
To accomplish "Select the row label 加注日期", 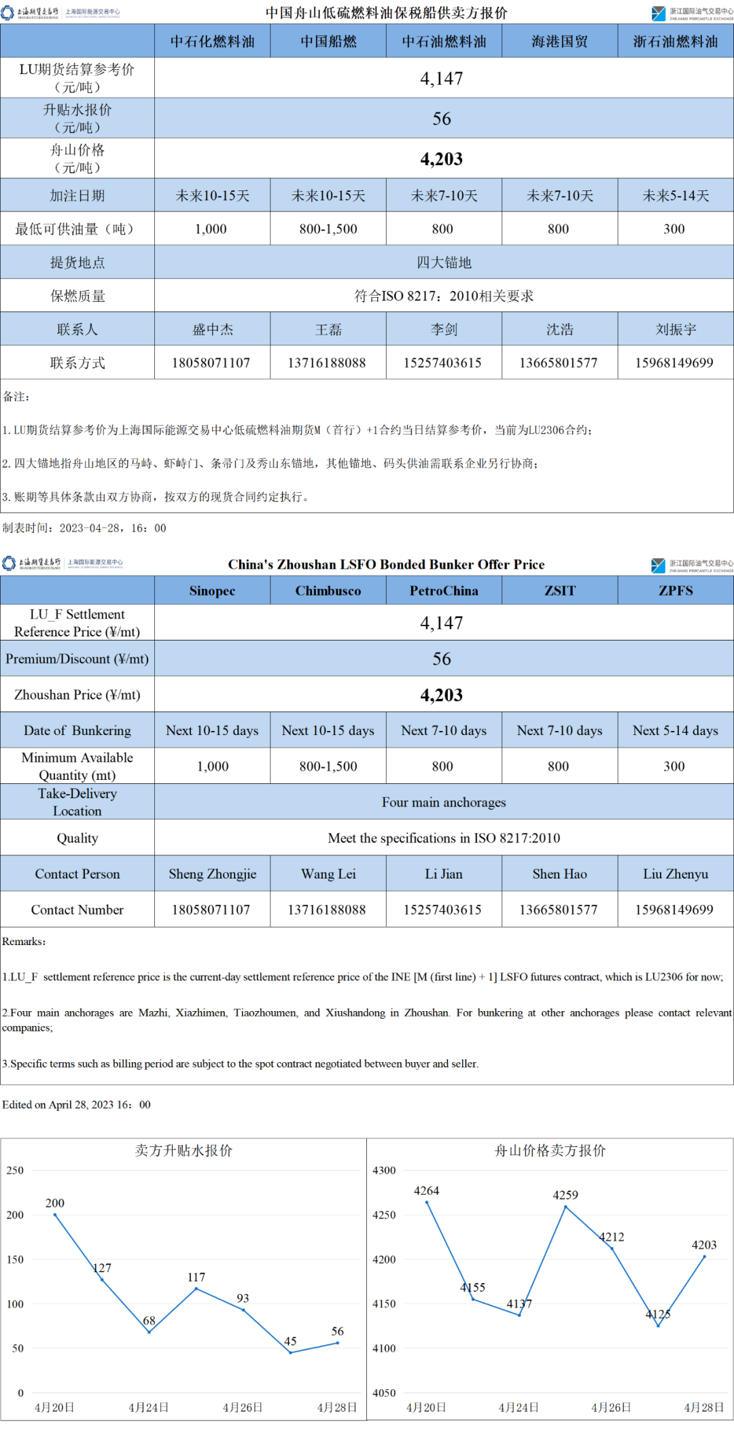I will (77, 196).
